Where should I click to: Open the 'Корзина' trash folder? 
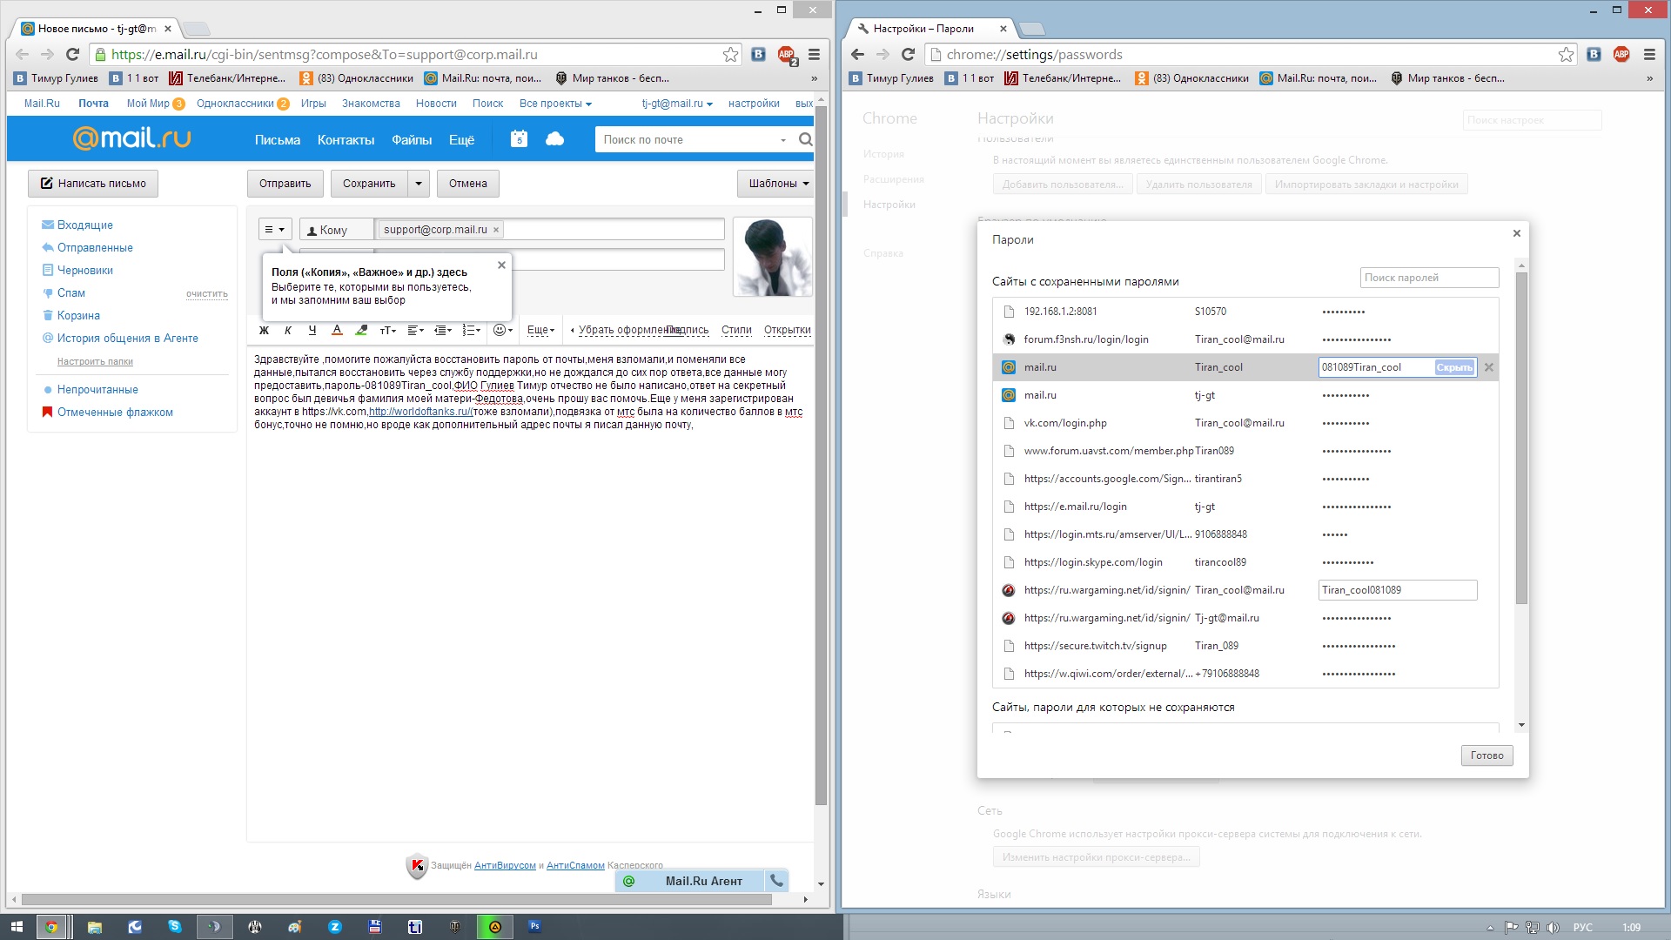[78, 316]
